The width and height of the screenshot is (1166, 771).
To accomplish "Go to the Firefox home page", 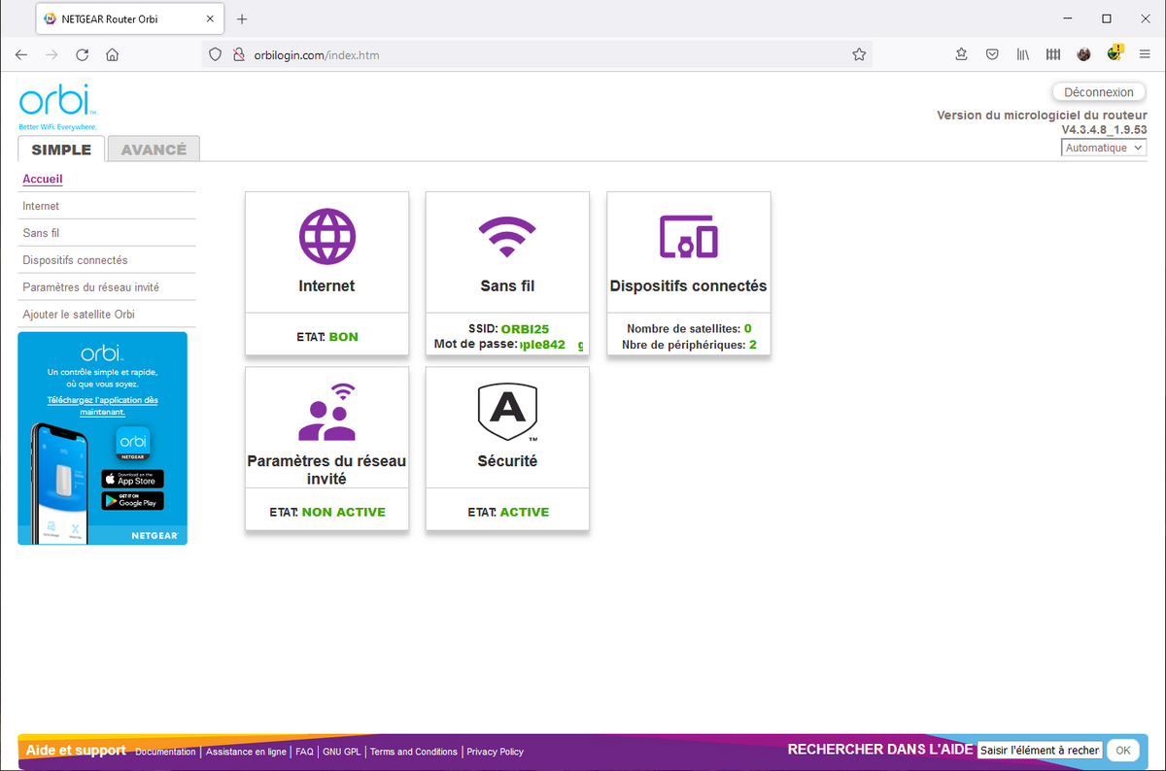I will (113, 55).
